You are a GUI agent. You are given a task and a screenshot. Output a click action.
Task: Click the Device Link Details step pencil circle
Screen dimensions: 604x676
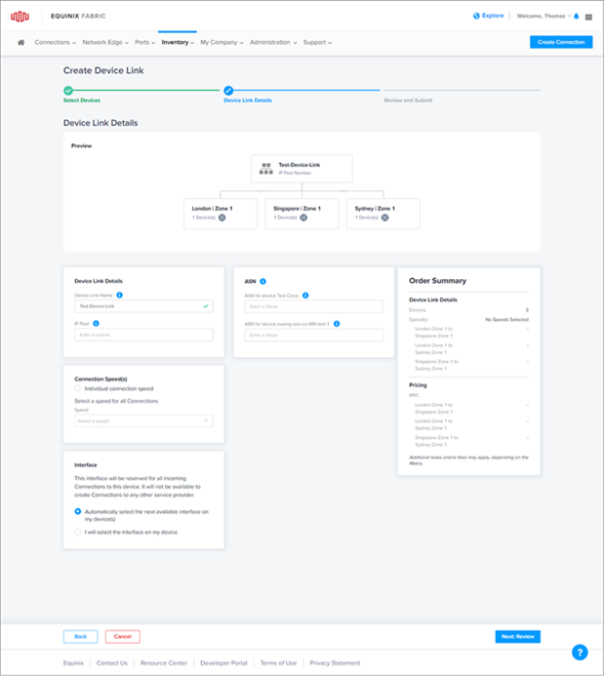228,91
